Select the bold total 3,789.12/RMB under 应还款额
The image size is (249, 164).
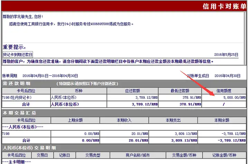[145, 104]
